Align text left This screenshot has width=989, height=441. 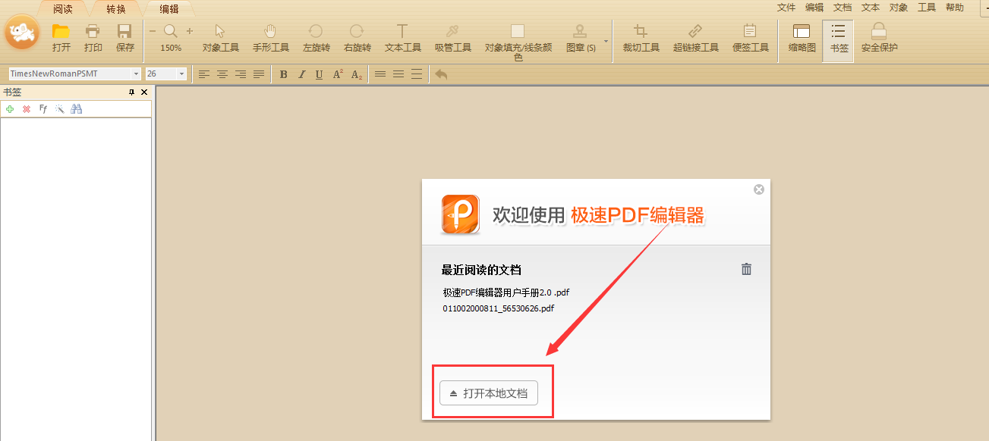(204, 74)
